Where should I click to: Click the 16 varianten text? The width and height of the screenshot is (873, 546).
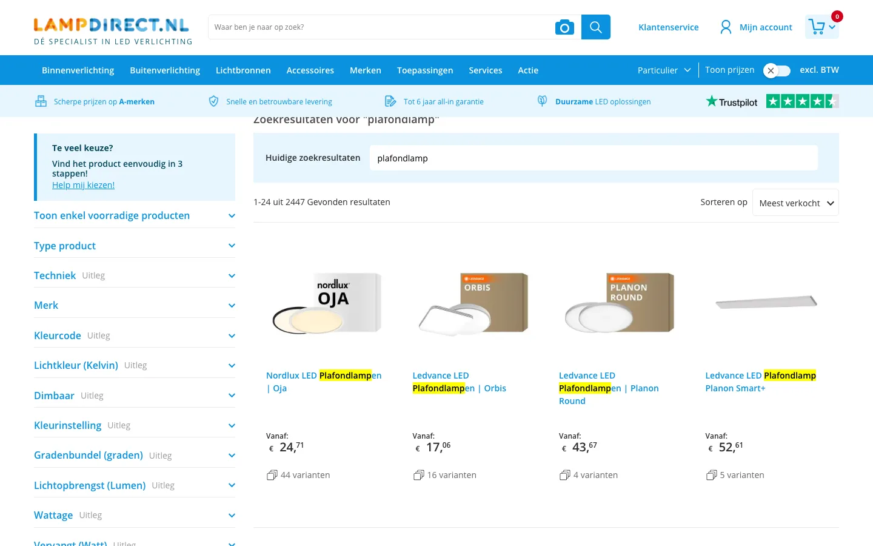[452, 475]
